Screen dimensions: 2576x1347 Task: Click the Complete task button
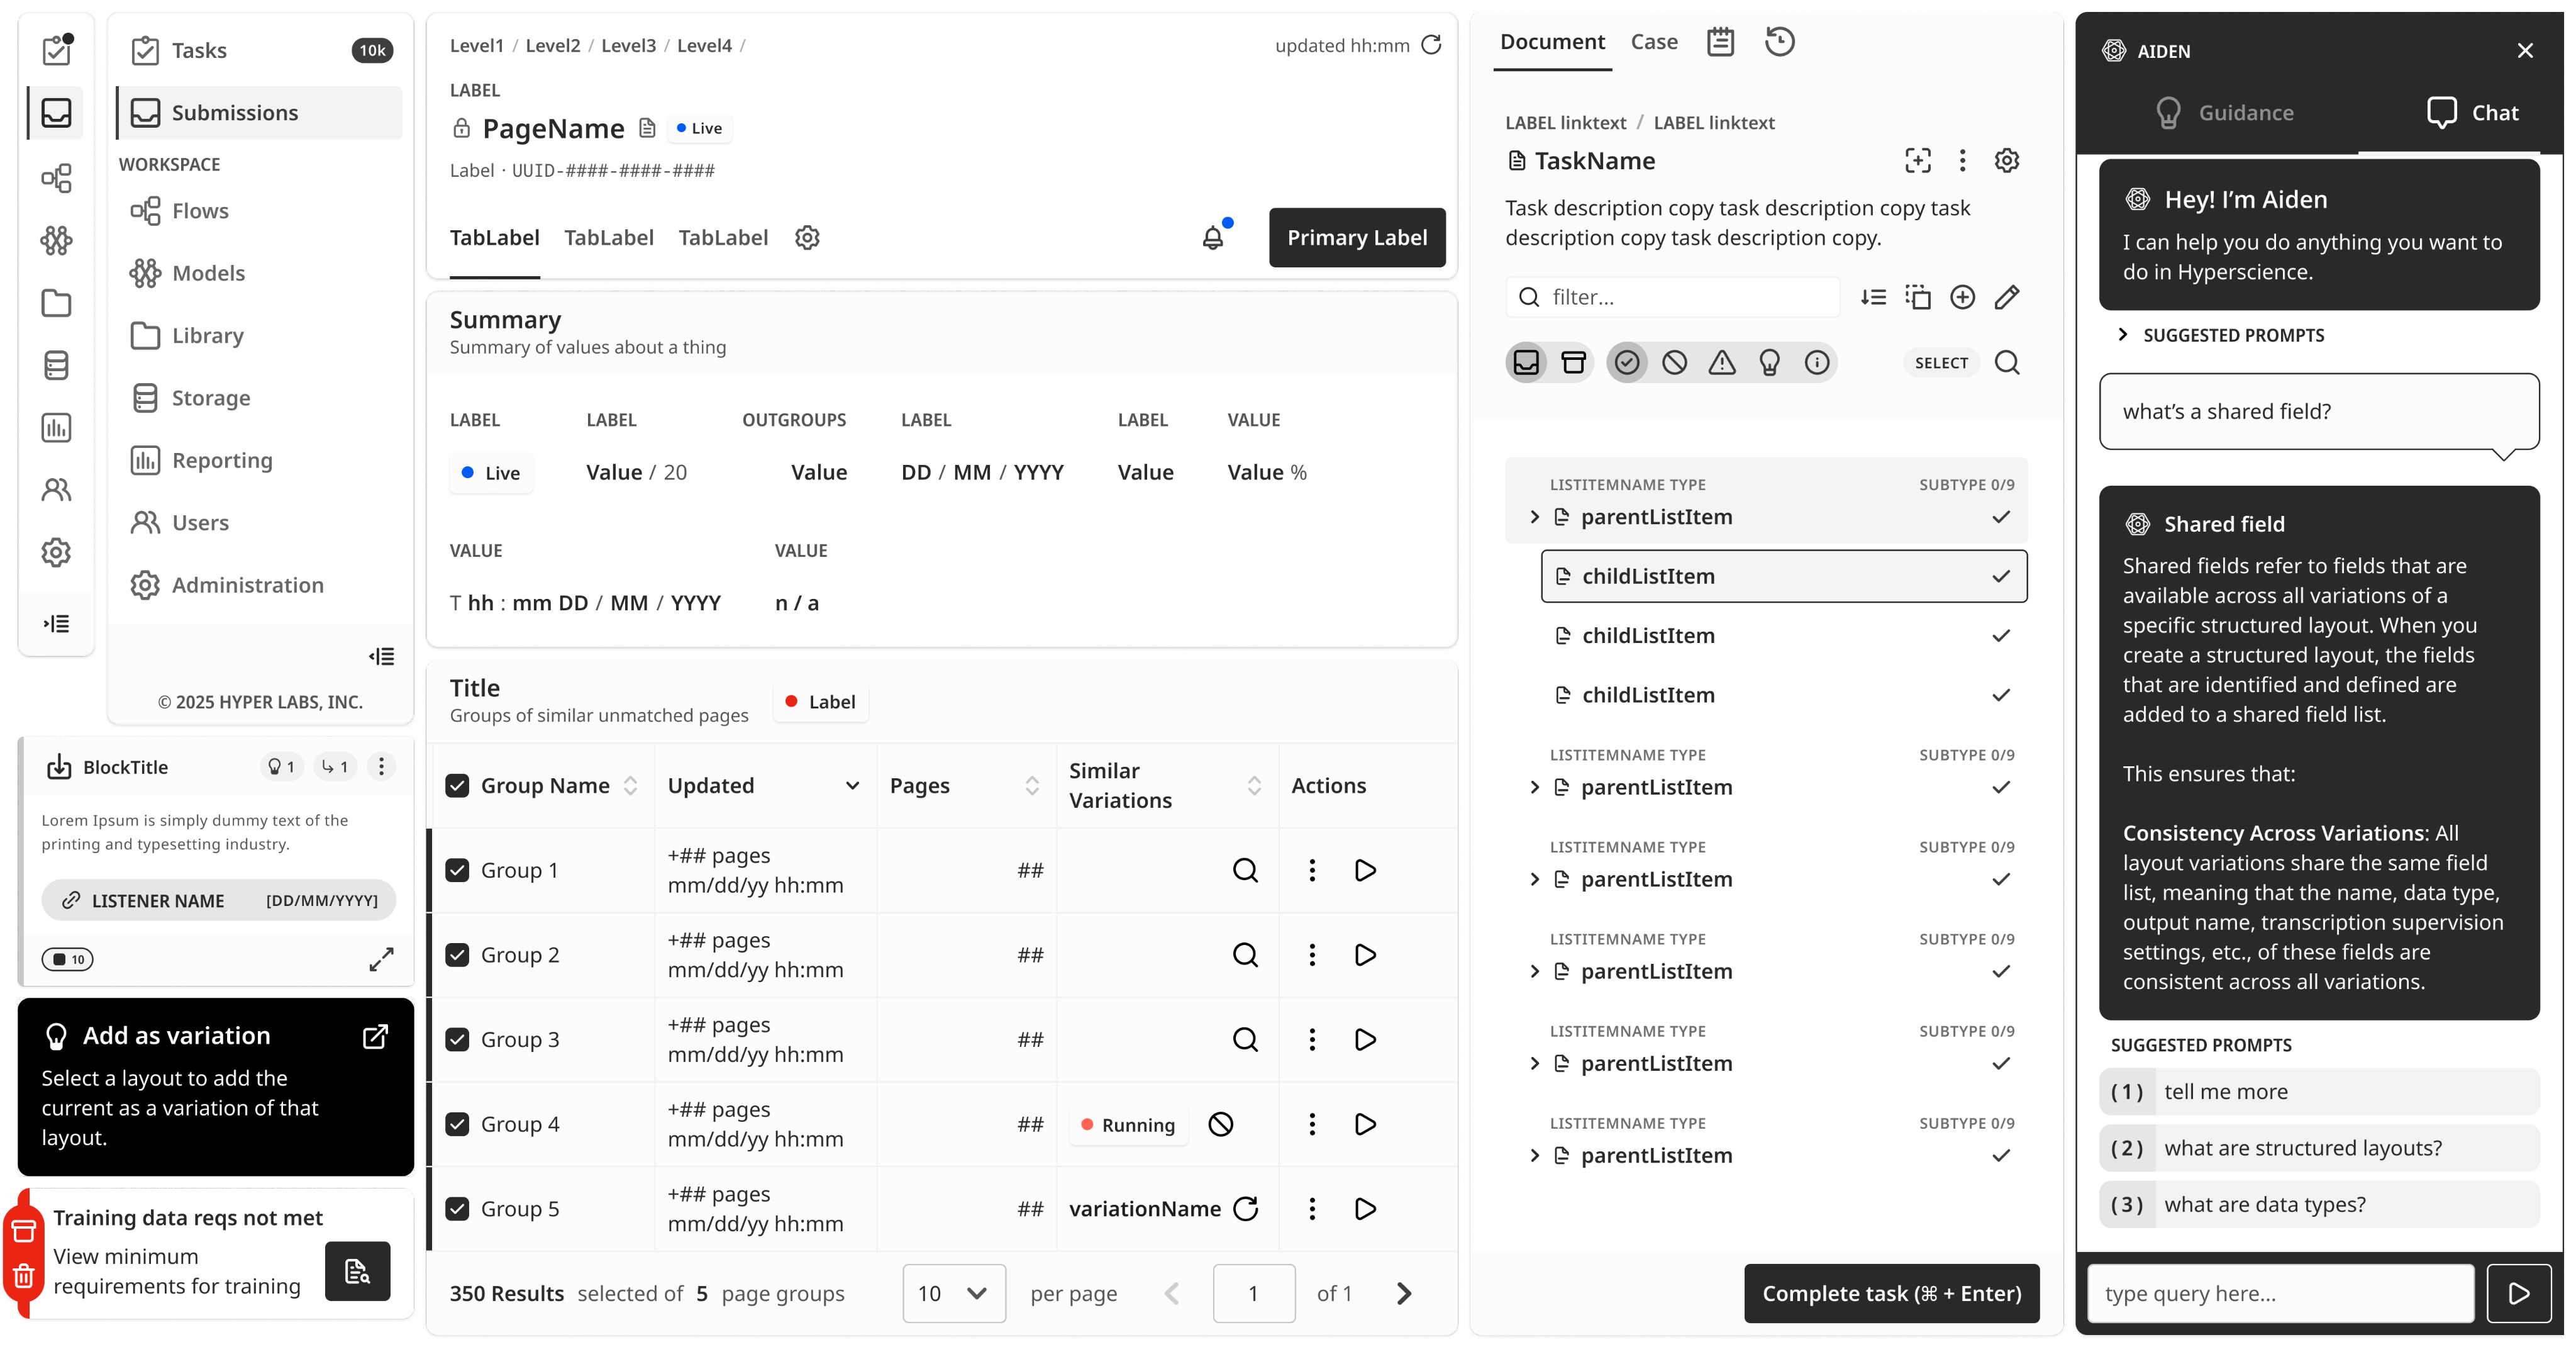click(1891, 1293)
